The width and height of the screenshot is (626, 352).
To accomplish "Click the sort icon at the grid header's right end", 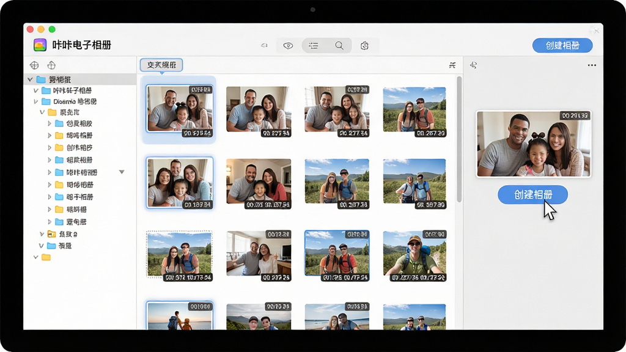I will coord(452,65).
